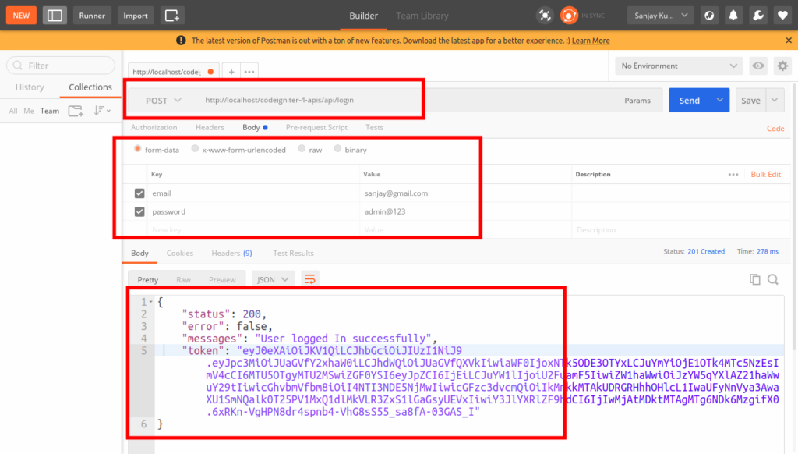
Task: Open new window icon in top bar
Action: tap(172, 16)
